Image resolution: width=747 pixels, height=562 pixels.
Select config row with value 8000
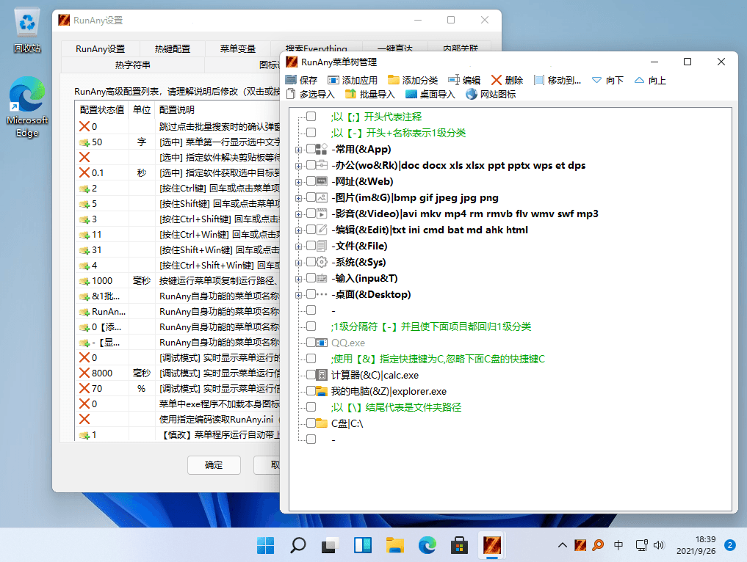177,373
